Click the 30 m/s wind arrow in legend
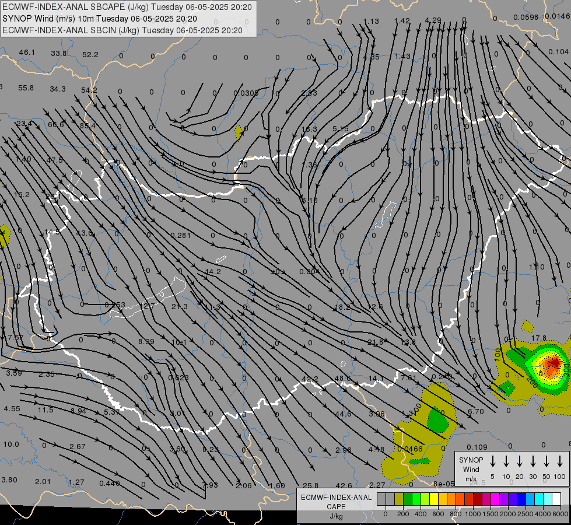 pyautogui.click(x=533, y=461)
